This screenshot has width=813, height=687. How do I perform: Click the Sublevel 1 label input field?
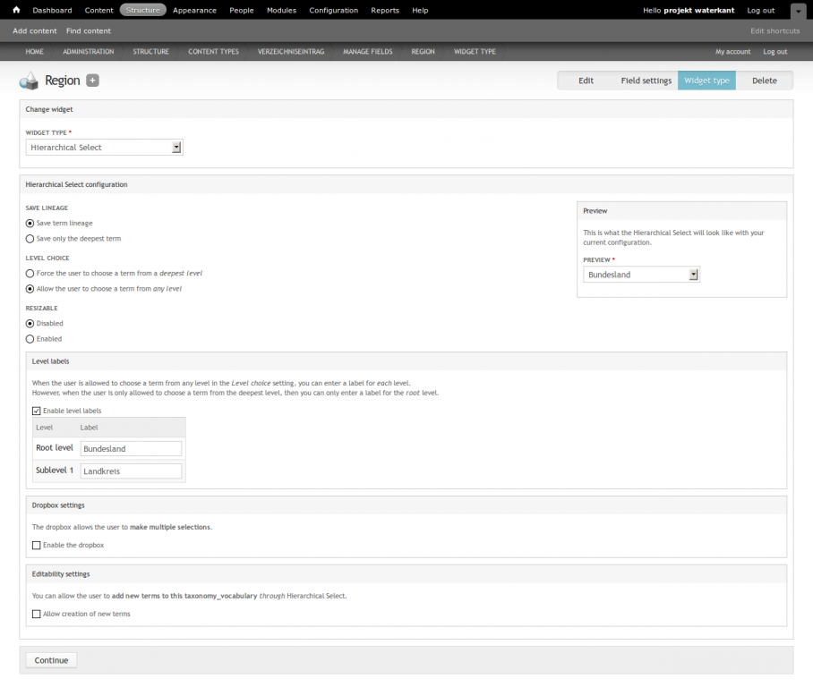tap(131, 471)
